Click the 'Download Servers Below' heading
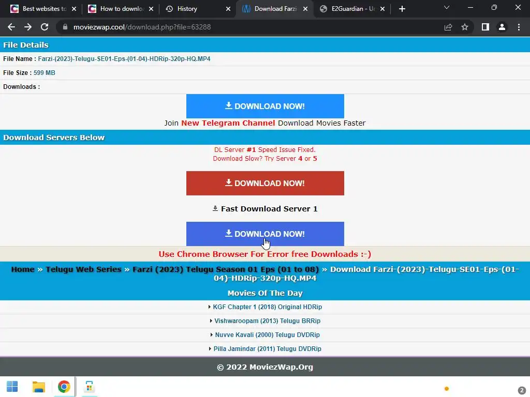The image size is (530, 397). tap(54, 138)
